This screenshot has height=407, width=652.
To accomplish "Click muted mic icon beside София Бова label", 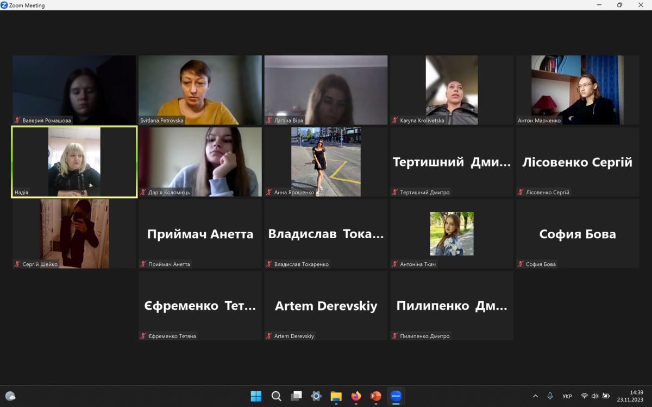I will 521,264.
